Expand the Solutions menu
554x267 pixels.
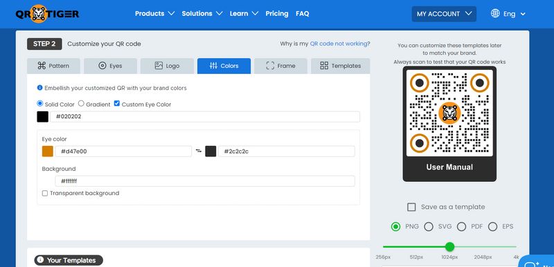(202, 13)
